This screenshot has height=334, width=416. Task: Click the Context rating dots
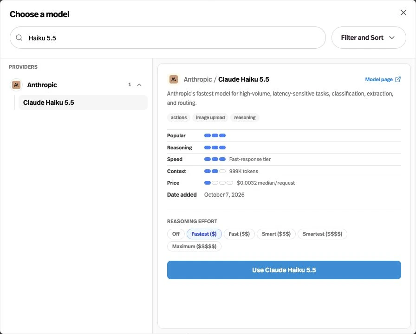[215, 171]
